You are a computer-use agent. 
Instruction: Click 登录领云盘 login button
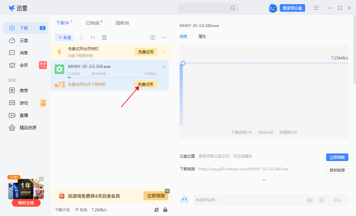click(292, 8)
